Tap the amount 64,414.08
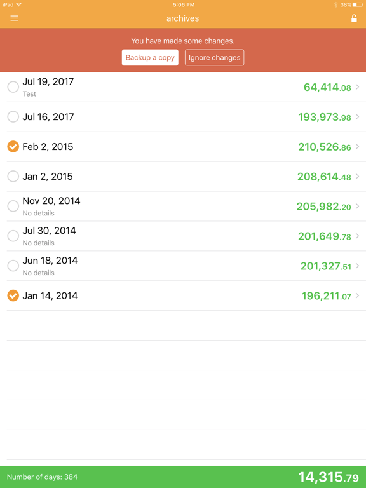Screen dimensions: 366x488 click(x=327, y=88)
